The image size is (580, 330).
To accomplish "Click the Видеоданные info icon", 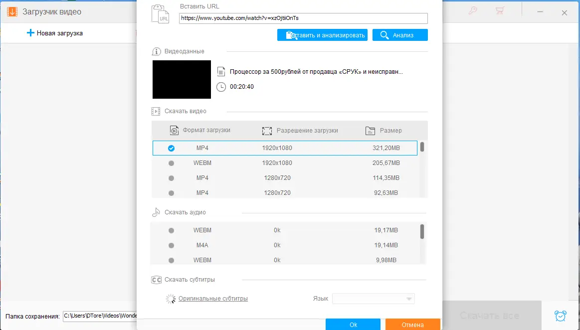I will click(155, 50).
